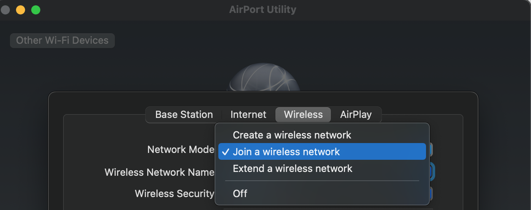Switch to the Base Station tab
Screen dimensions: 531x210
click(184, 115)
